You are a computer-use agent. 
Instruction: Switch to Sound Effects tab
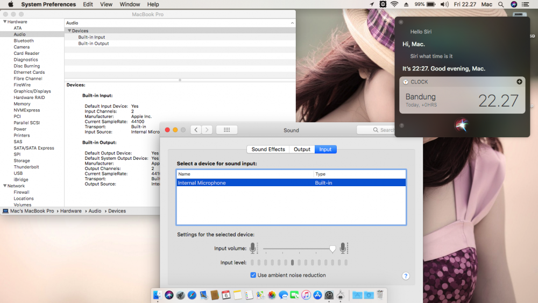pyautogui.click(x=268, y=149)
